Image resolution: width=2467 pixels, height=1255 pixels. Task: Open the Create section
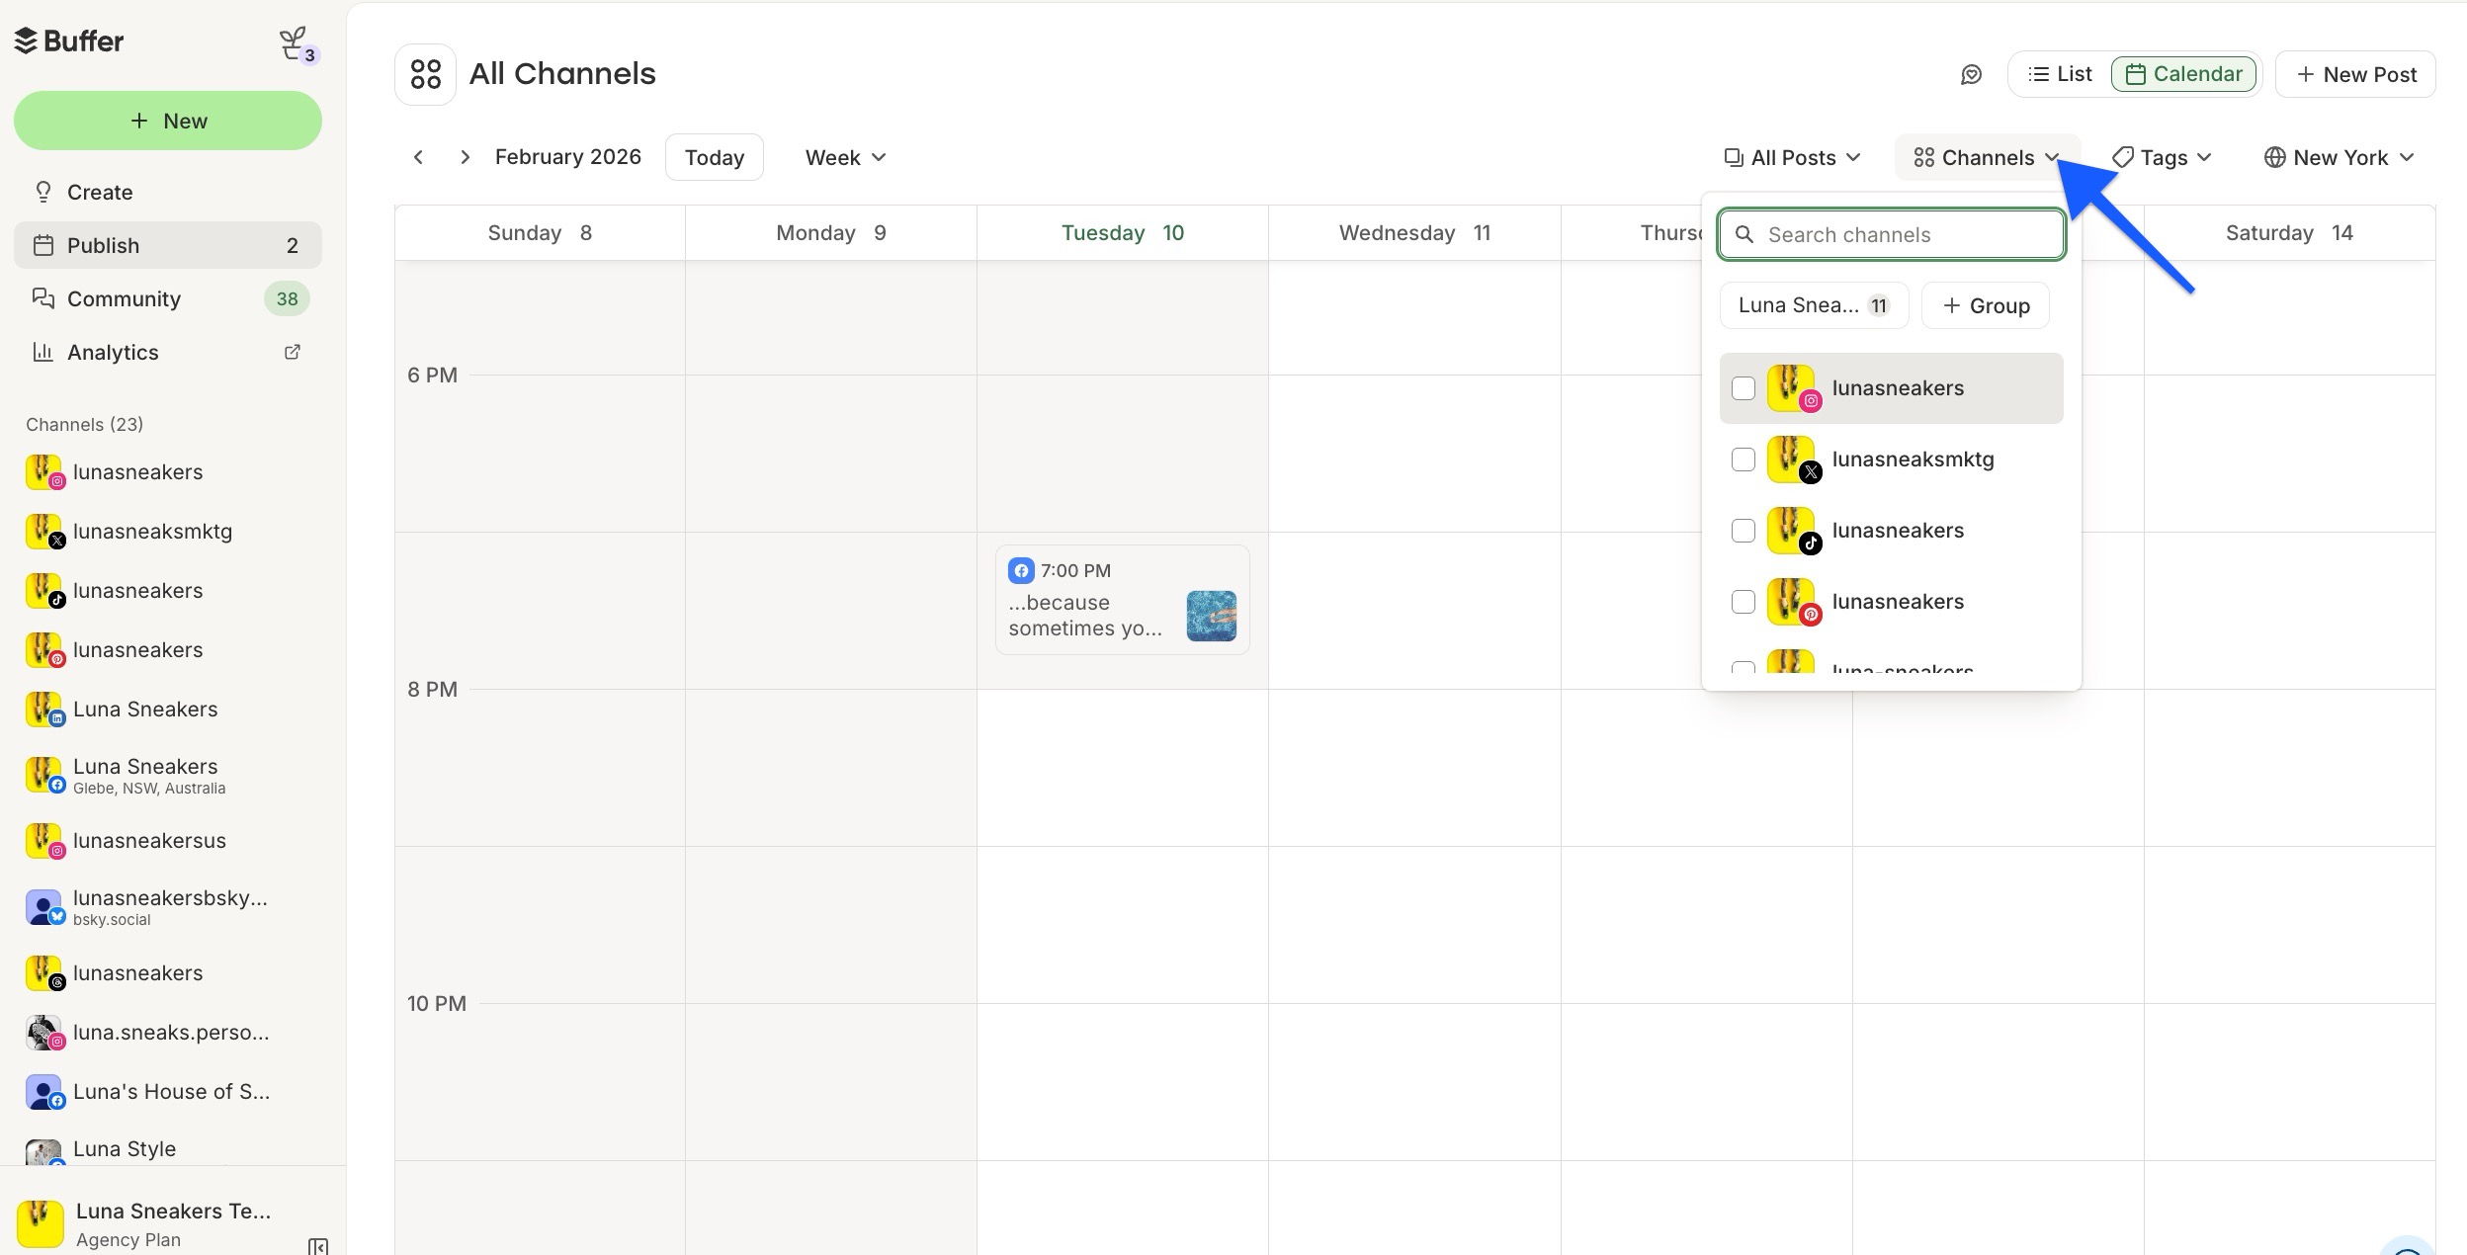tap(168, 192)
